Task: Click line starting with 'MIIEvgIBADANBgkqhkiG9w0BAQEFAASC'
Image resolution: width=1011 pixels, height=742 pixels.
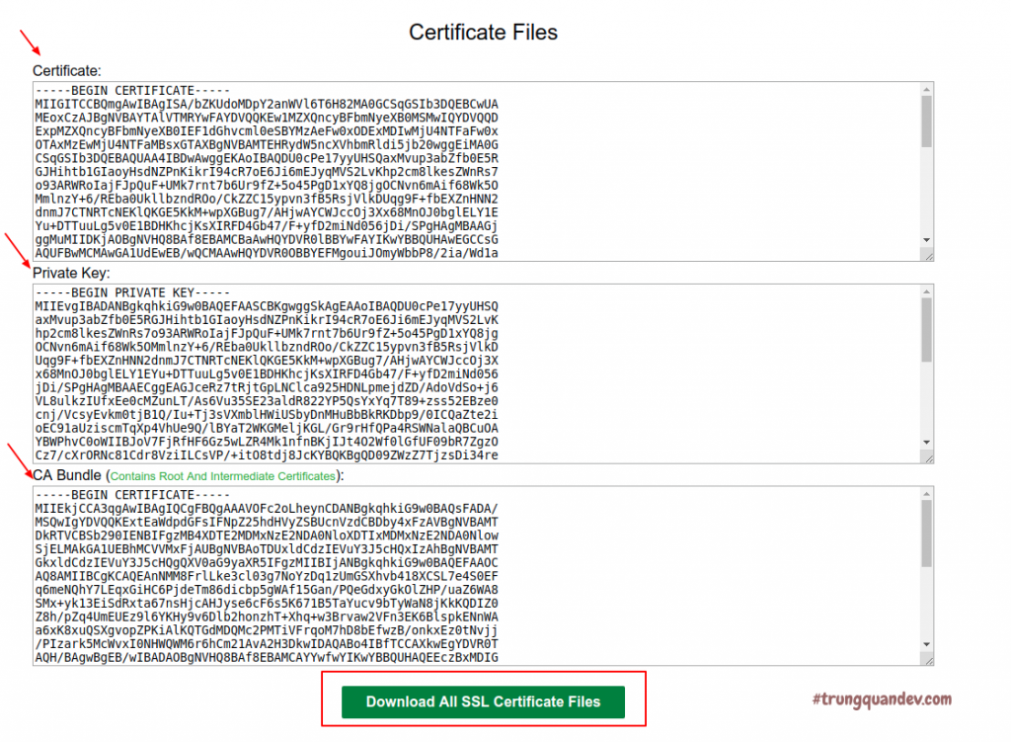Action: coord(267,306)
